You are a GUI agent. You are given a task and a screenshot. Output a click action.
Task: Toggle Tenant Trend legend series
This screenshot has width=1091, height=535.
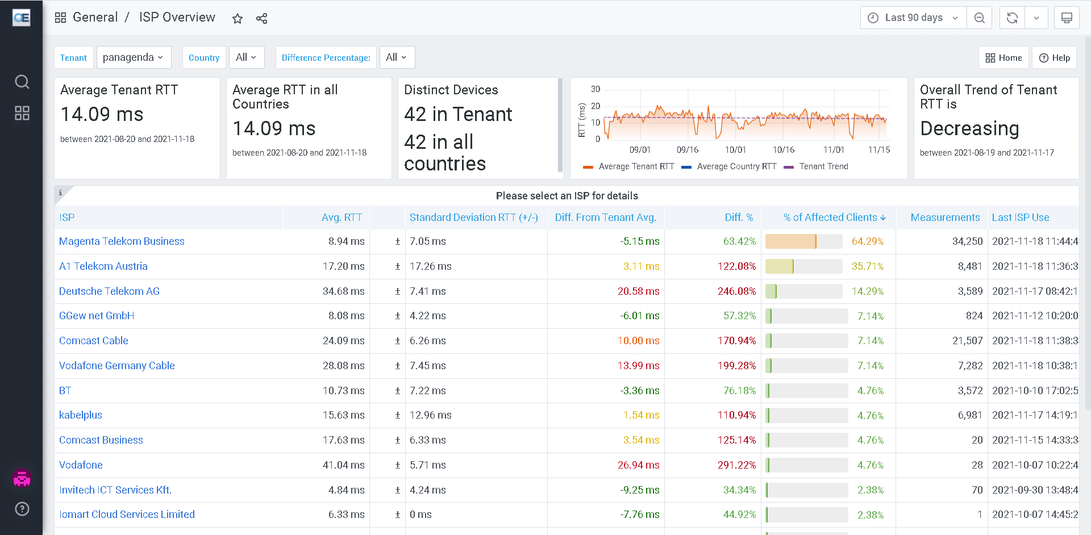[823, 166]
